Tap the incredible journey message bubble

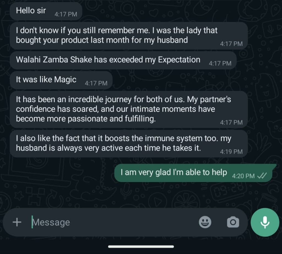coord(129,109)
